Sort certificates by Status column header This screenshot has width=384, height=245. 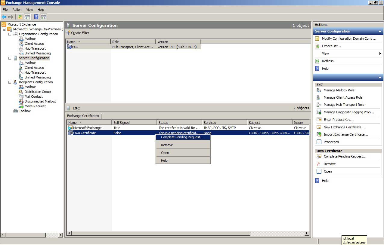coord(179,123)
